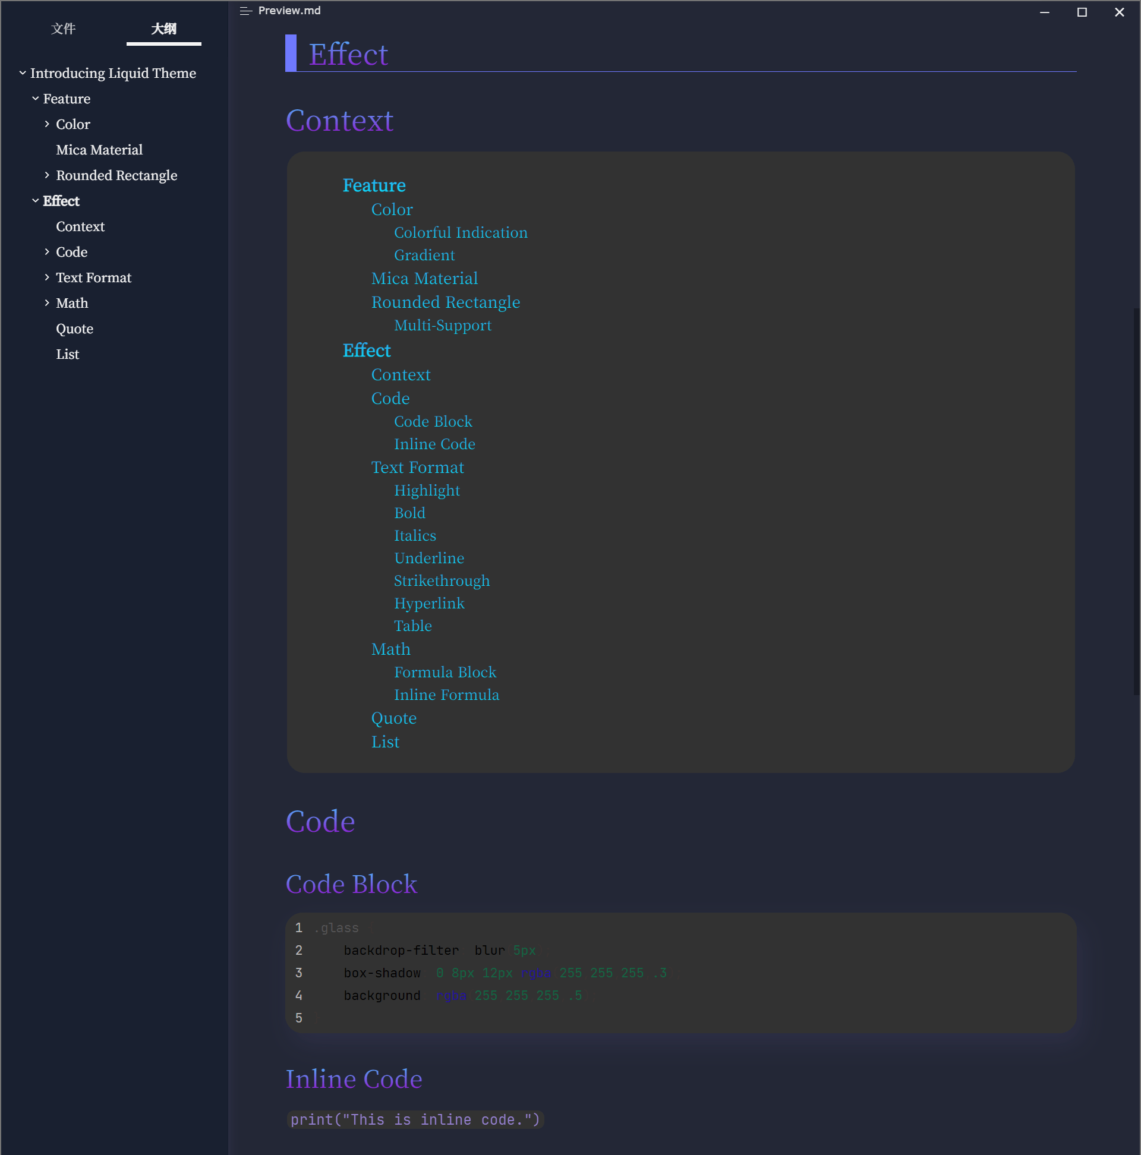Maximize the Preview.md window

tap(1082, 12)
